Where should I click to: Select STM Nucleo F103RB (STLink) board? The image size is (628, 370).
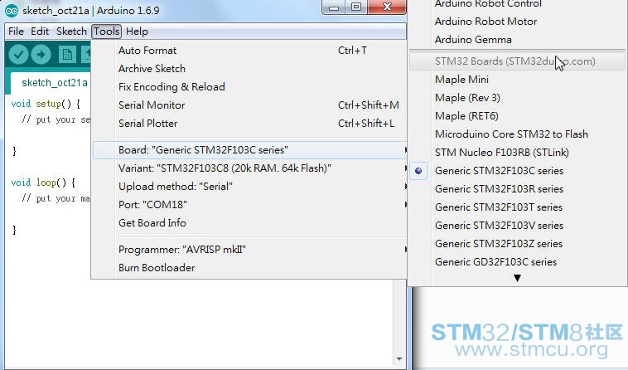[x=518, y=153]
